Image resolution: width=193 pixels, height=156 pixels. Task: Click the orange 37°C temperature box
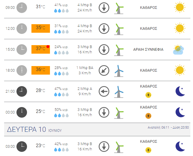(41, 50)
